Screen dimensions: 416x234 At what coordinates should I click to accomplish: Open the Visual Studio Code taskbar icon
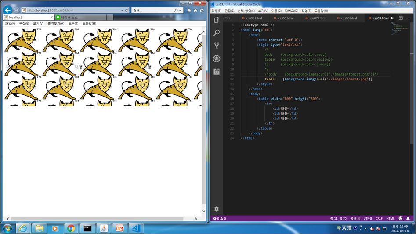tap(136, 228)
